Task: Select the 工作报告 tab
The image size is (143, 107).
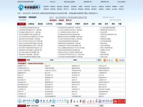Action: point(59,24)
